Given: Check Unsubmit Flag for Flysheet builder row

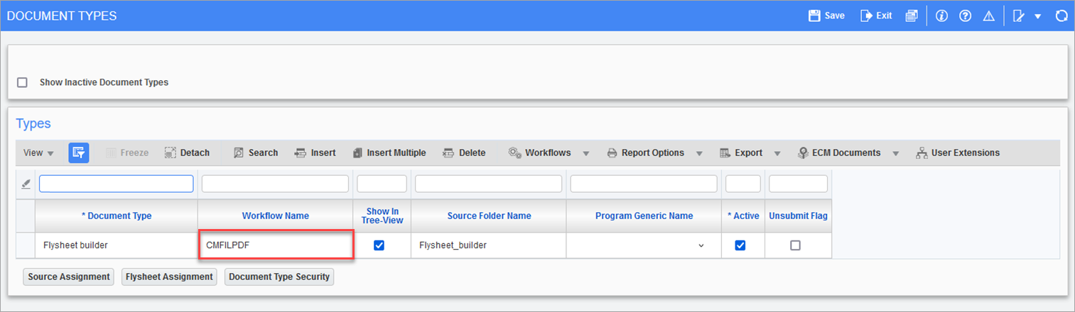Looking at the screenshot, I should (x=795, y=245).
